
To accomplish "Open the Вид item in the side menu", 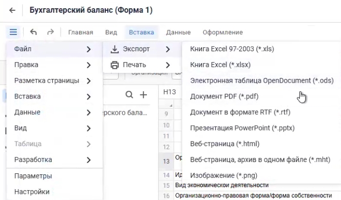I will pos(54,128).
